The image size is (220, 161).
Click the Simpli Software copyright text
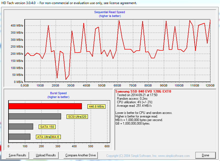pyautogui.click(x=148, y=156)
